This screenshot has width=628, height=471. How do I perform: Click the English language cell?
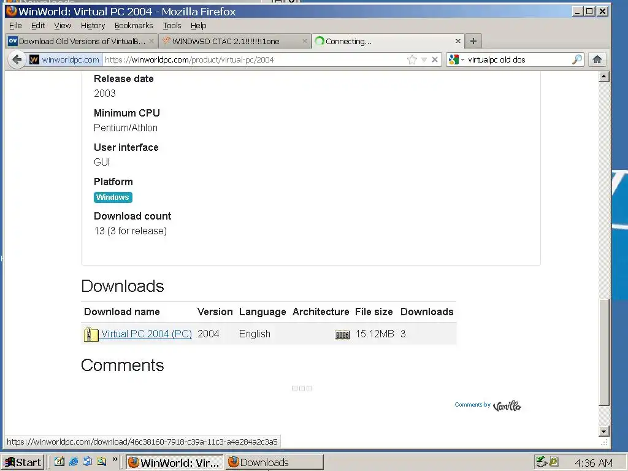point(255,334)
